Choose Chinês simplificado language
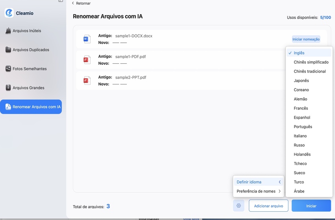 click(309, 62)
